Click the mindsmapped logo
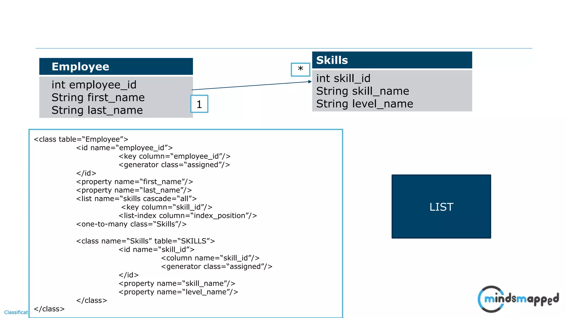566x318 pixels. pyautogui.click(x=518, y=299)
